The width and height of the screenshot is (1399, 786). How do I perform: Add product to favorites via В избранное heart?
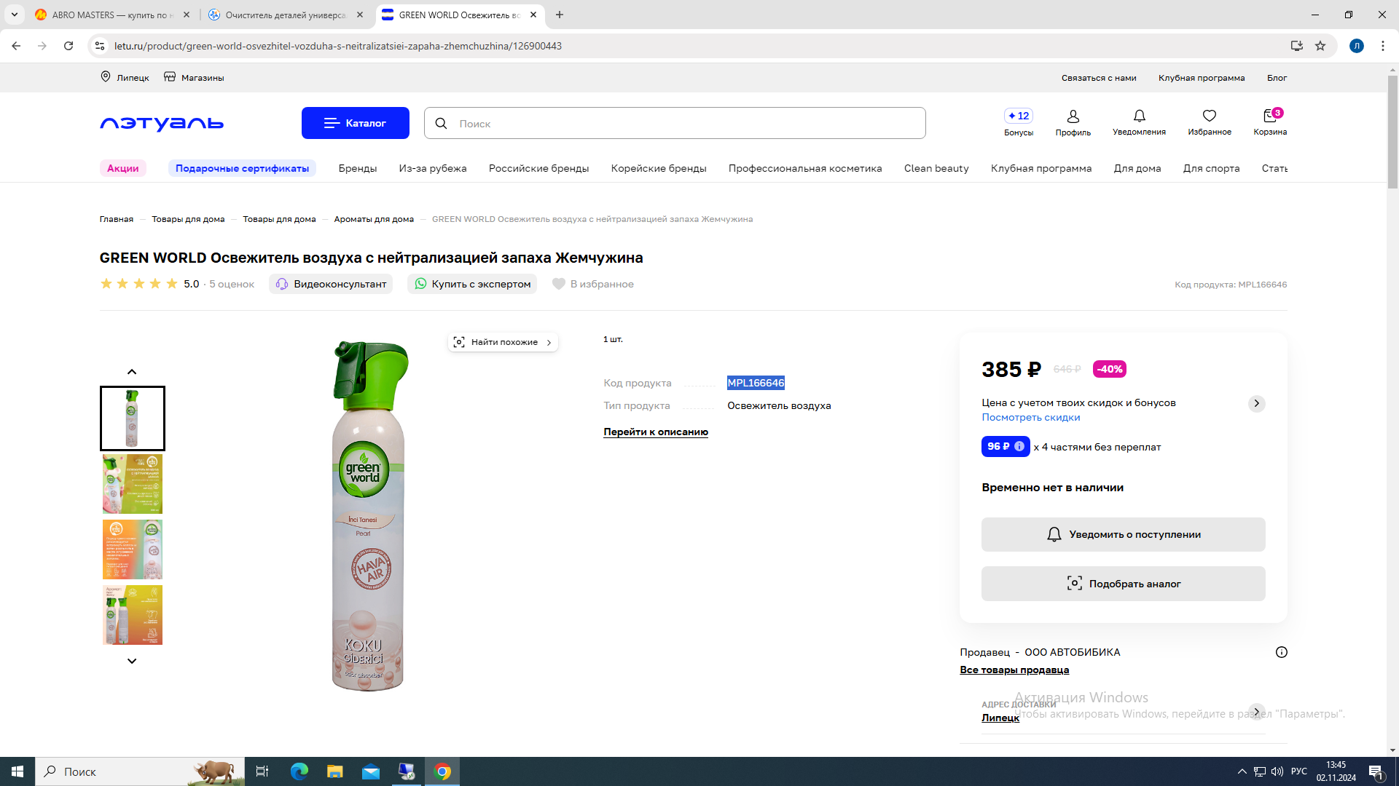[559, 284]
